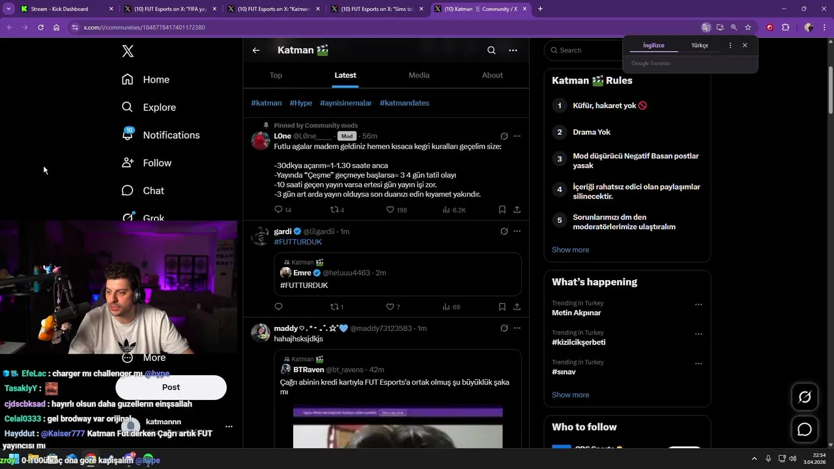Open the #Hype hashtag filter
The width and height of the screenshot is (834, 469).
click(x=301, y=103)
